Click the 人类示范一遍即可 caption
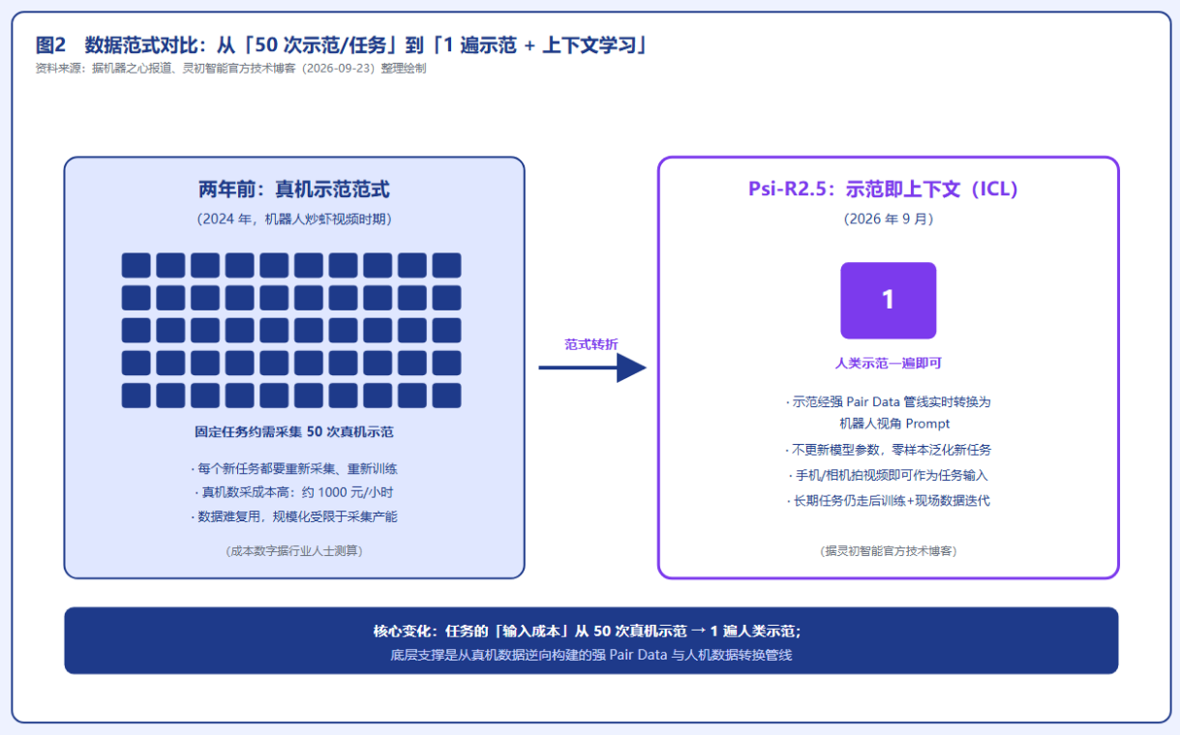 888,364
